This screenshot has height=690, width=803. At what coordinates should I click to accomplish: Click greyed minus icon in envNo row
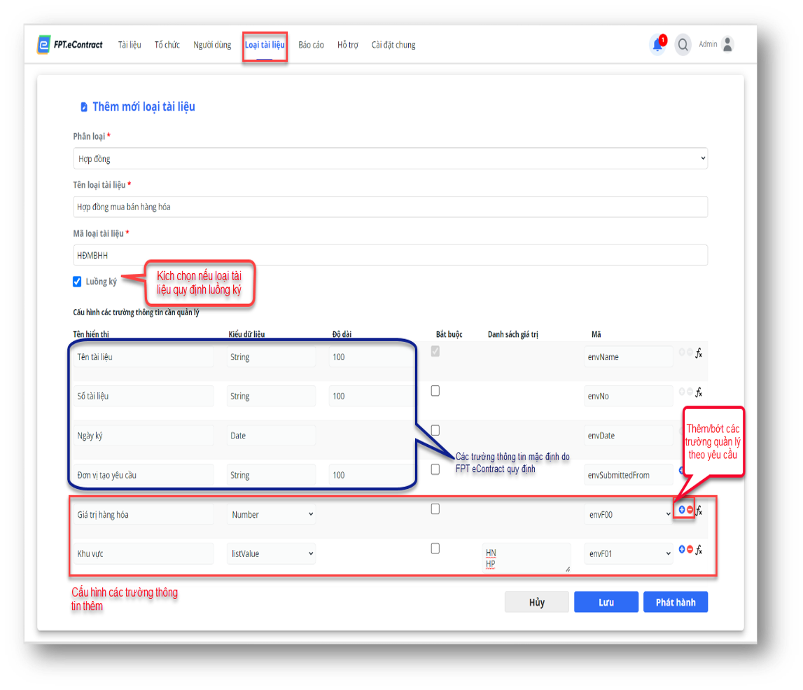[x=690, y=392]
